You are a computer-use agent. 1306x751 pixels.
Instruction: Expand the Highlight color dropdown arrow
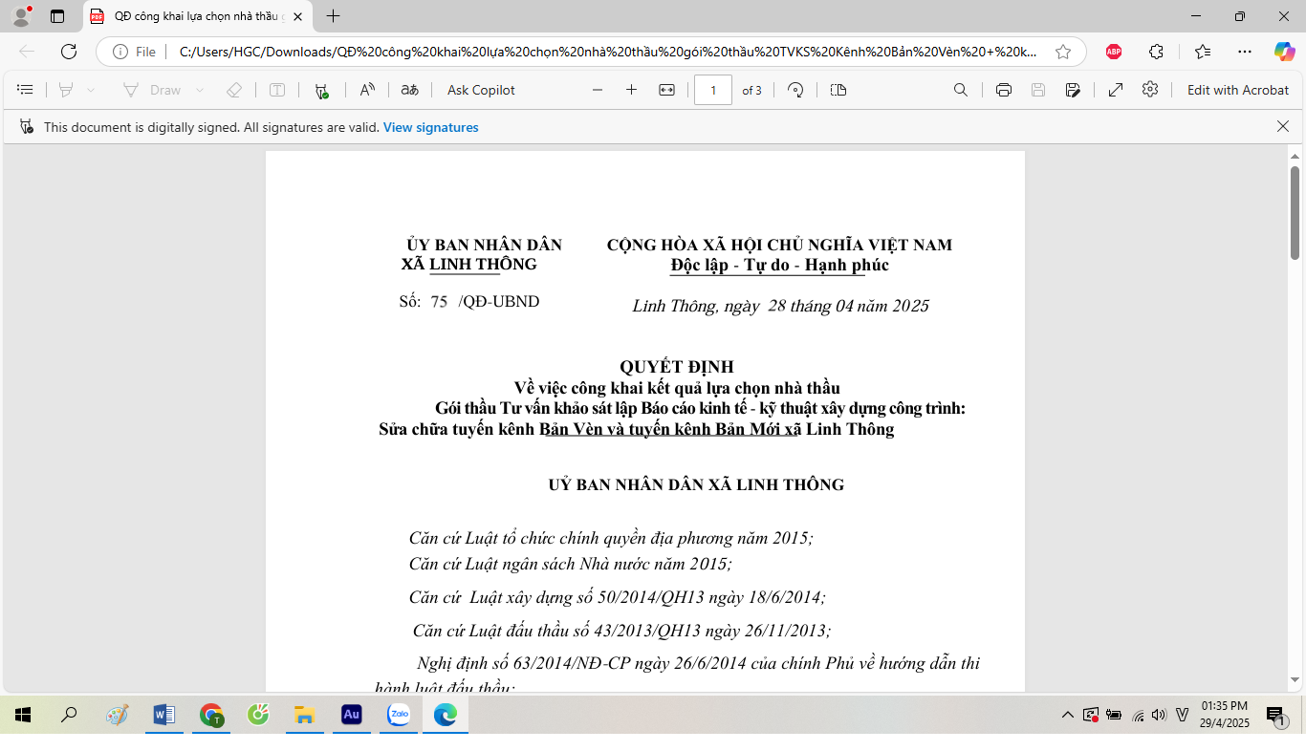(x=91, y=90)
